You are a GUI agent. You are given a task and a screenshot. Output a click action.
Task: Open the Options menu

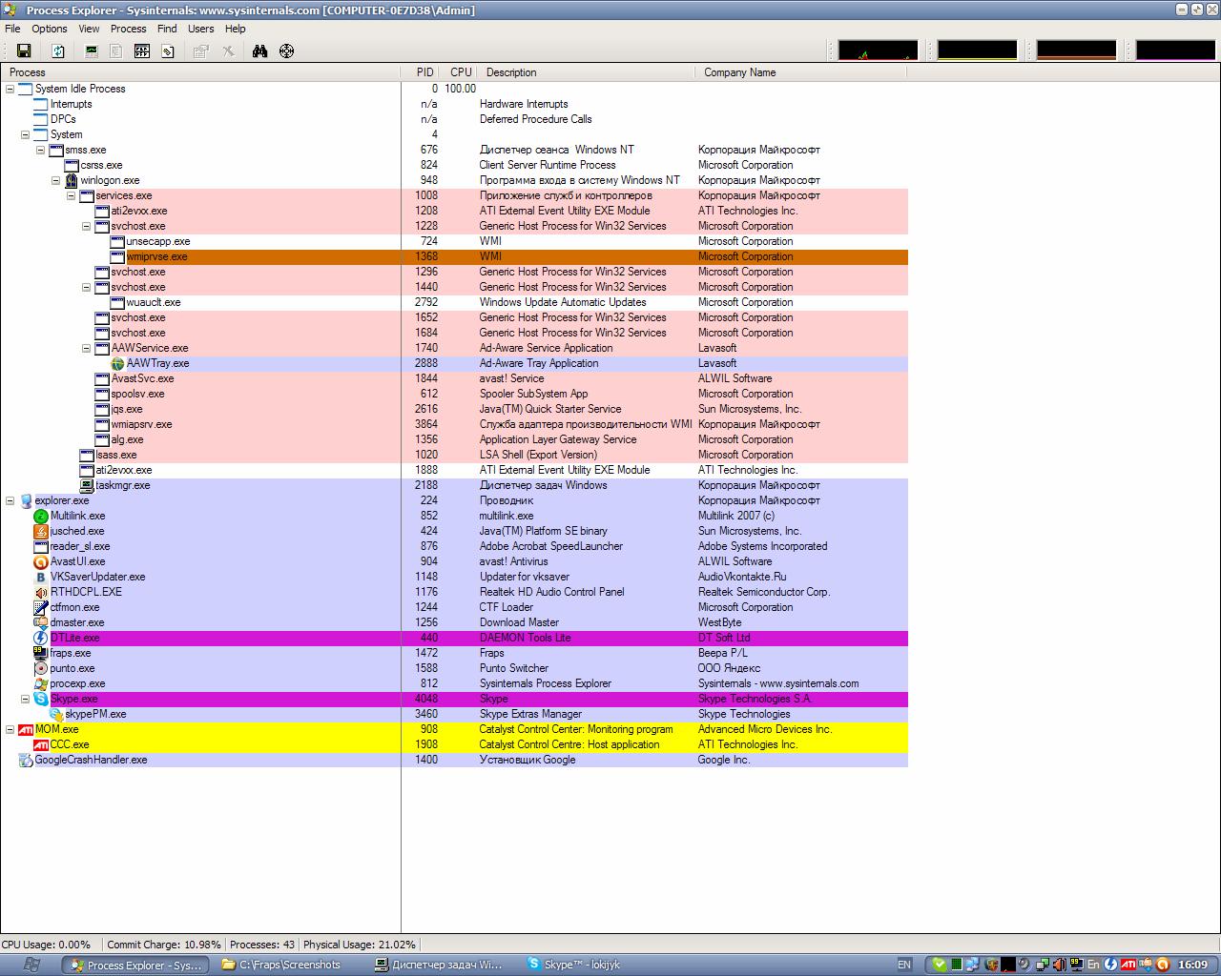point(50,29)
